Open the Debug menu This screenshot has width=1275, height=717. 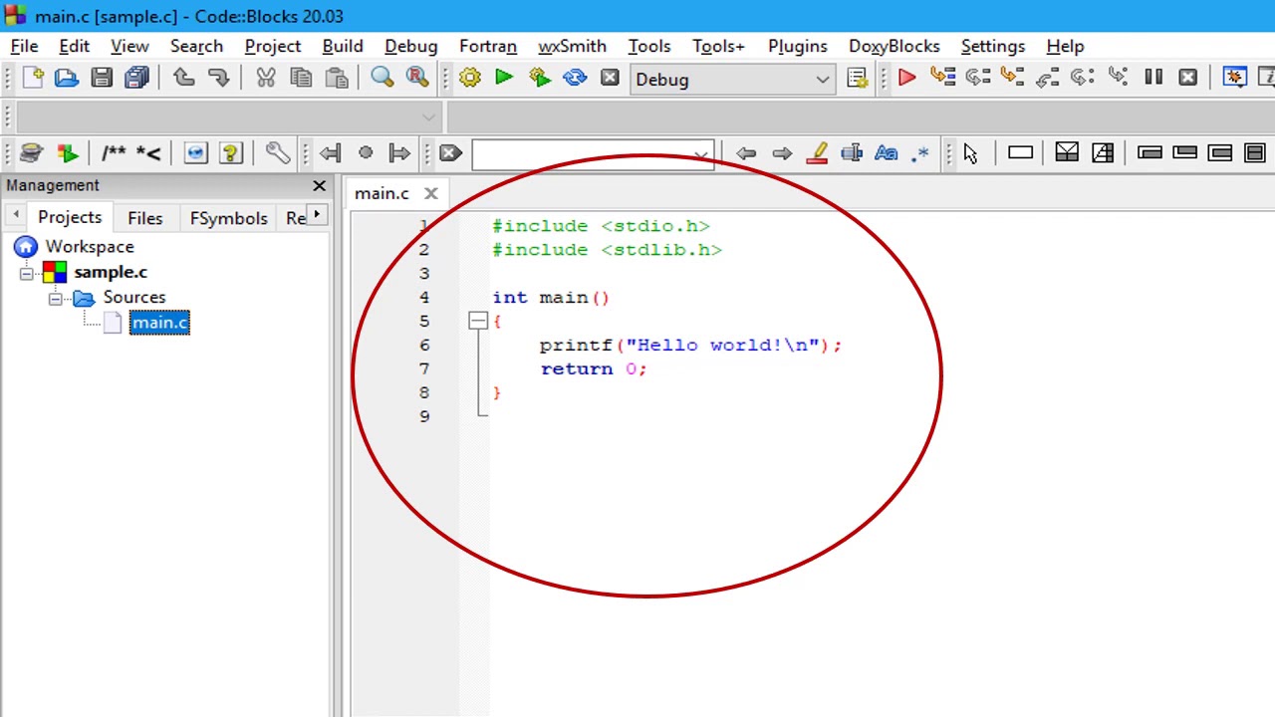[410, 46]
